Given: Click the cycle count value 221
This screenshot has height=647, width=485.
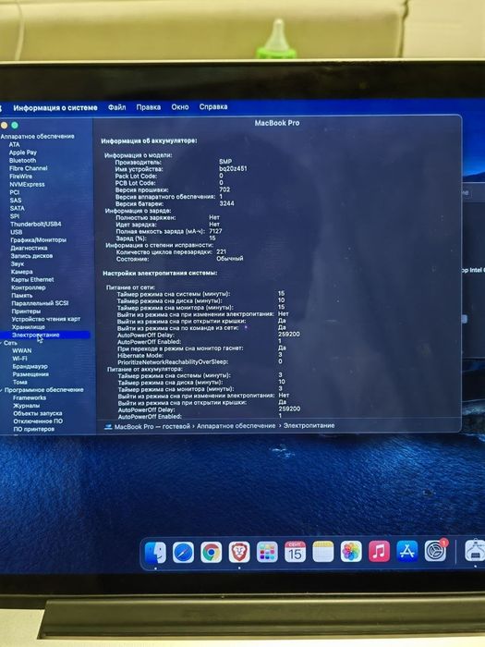Looking at the screenshot, I should 222,251.
